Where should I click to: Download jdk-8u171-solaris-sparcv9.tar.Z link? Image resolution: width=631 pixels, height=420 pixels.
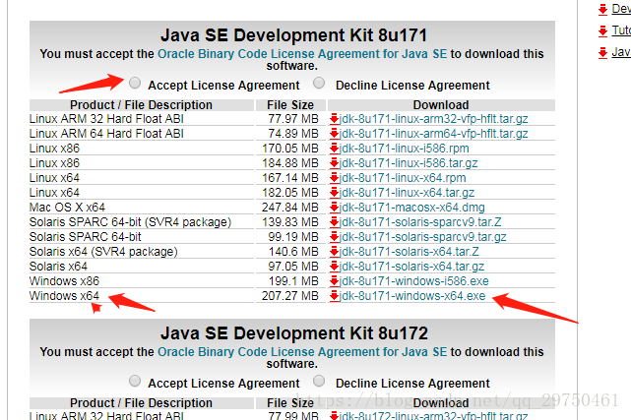point(420,222)
